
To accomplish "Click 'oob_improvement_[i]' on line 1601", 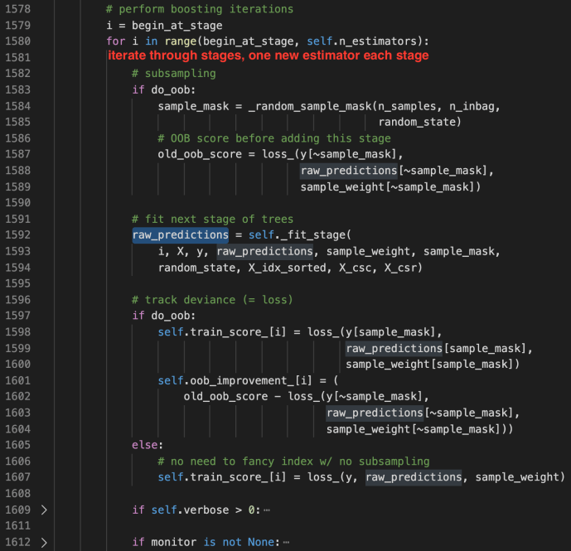I will [251, 381].
